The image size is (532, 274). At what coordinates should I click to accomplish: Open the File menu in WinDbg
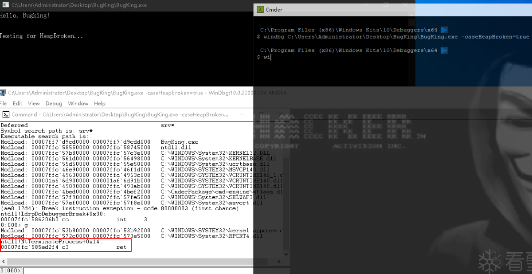3,103
